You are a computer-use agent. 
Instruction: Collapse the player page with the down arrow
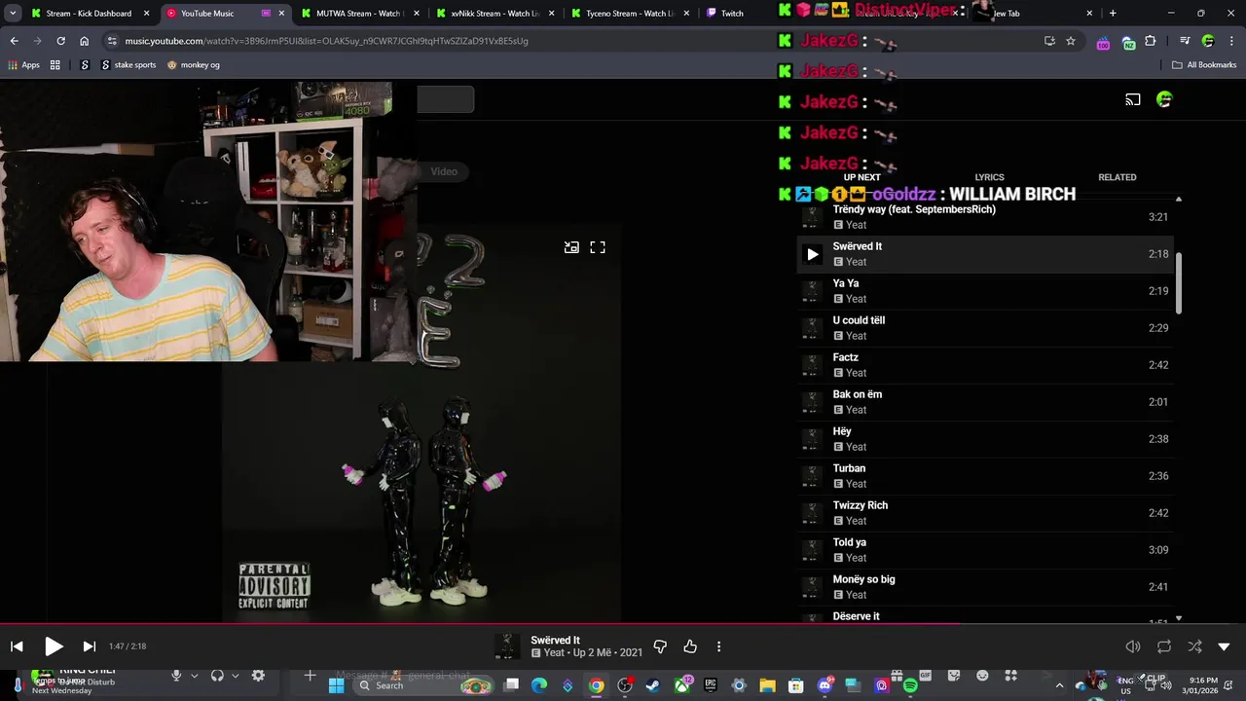(1224, 646)
